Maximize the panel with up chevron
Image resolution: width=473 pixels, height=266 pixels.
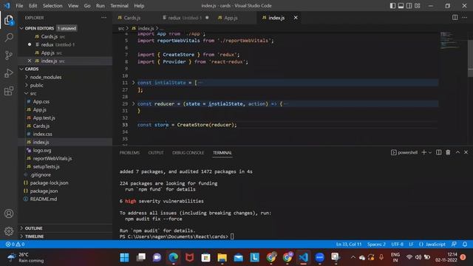click(457, 153)
